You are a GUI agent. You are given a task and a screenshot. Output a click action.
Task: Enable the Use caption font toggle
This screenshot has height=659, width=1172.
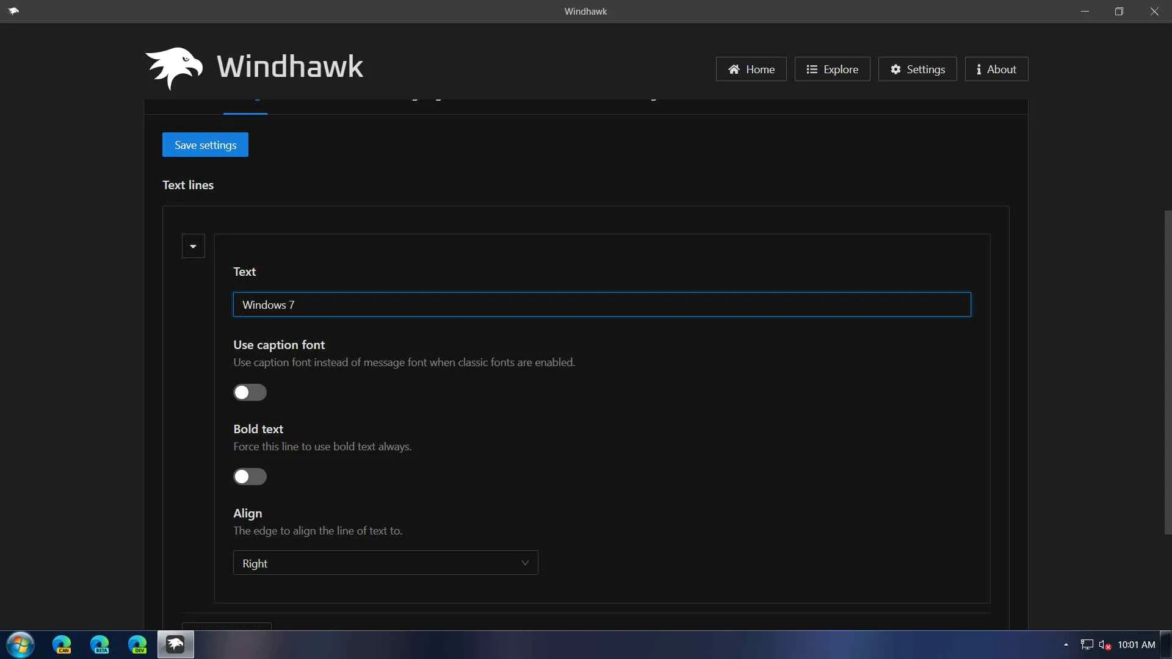(x=250, y=392)
